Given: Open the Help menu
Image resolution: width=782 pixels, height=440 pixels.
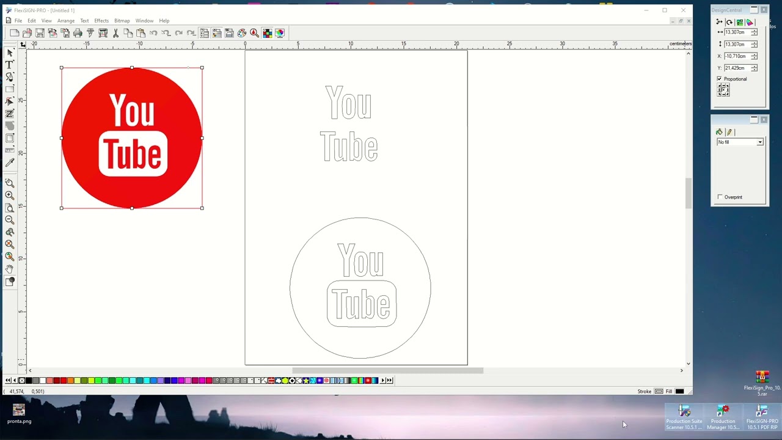Looking at the screenshot, I should [x=164, y=21].
